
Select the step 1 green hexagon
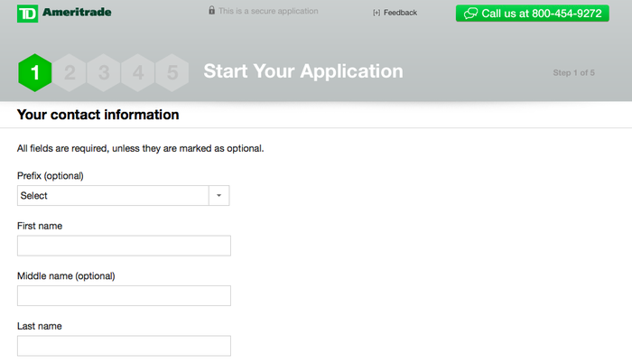[35, 72]
